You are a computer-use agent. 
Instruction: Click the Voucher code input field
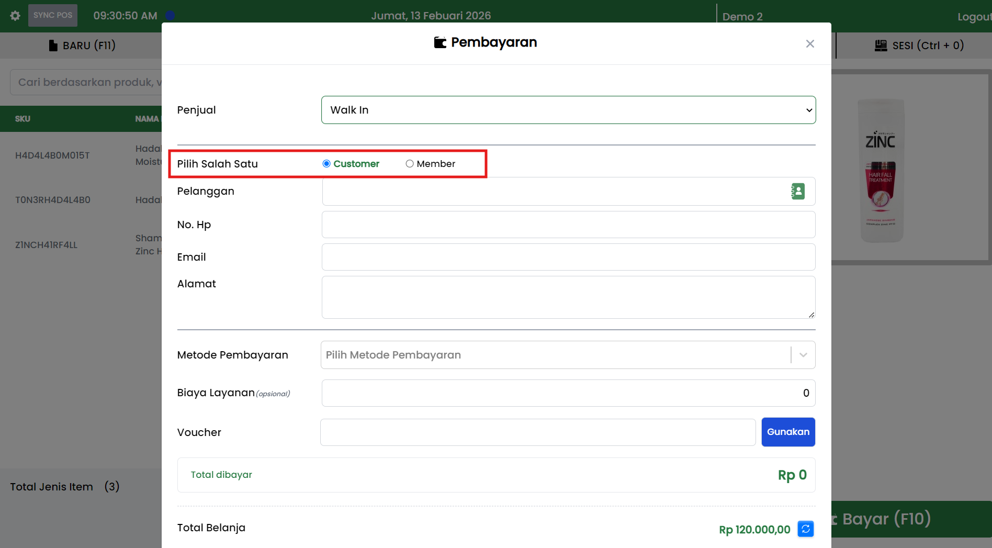[x=537, y=432]
